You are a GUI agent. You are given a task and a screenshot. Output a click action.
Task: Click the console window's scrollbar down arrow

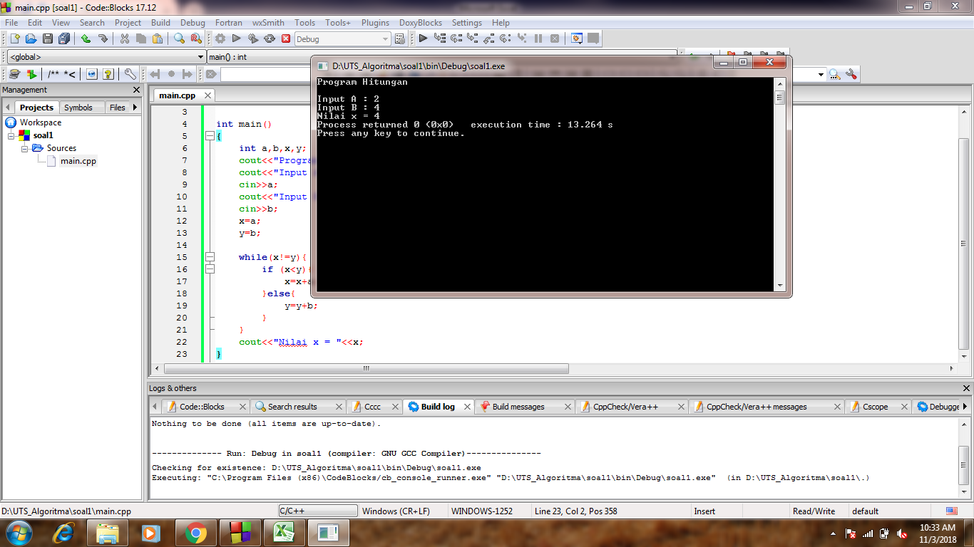pyautogui.click(x=779, y=286)
